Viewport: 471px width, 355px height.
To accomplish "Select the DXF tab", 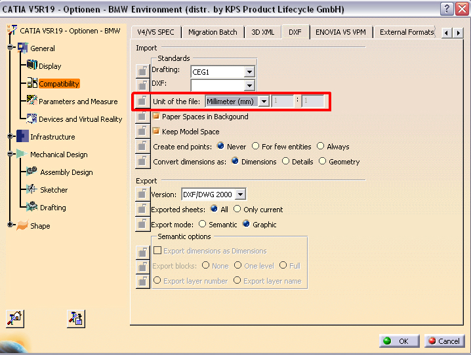I will pos(295,32).
